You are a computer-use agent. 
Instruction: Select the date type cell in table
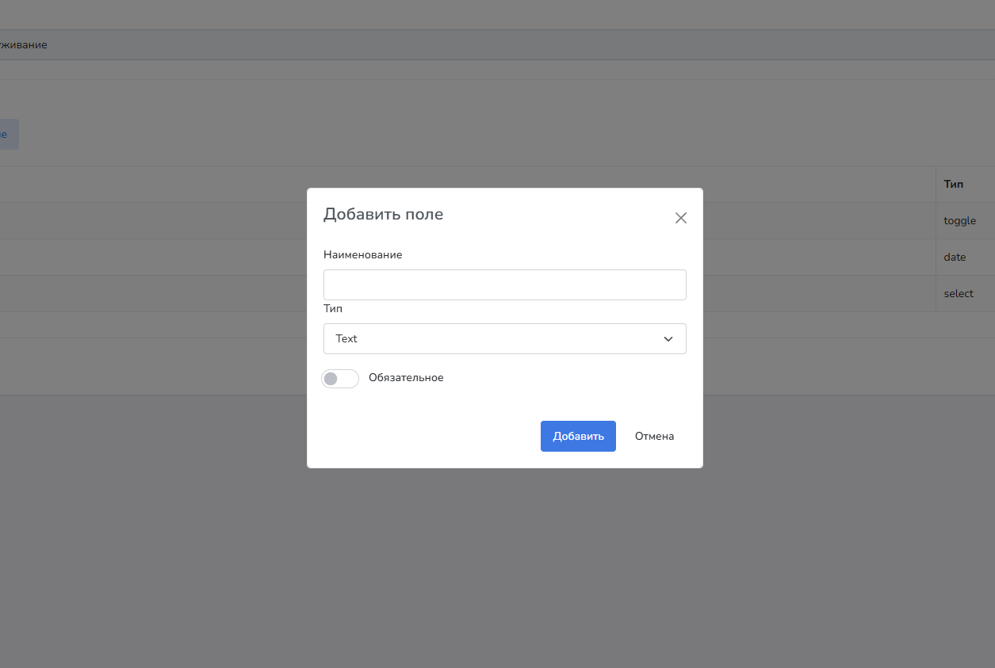[x=955, y=258]
